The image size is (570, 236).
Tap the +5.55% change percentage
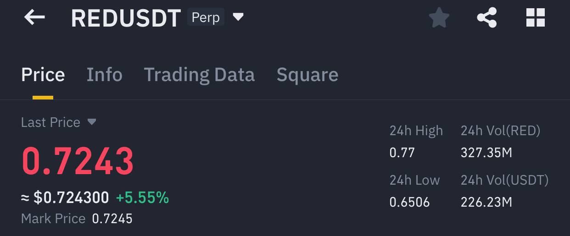click(x=142, y=198)
